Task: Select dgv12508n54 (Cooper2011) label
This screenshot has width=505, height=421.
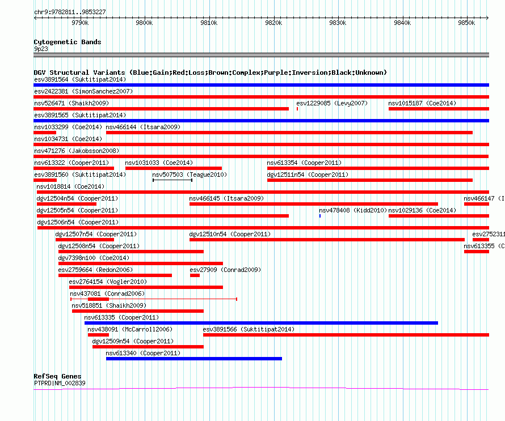Action: [99, 246]
